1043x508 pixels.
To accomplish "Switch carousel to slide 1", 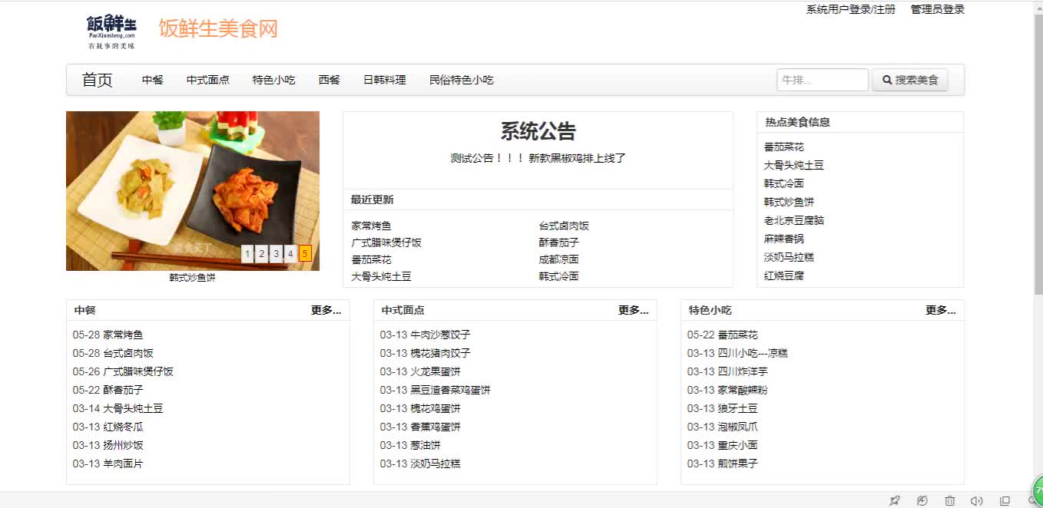I will click(x=247, y=253).
